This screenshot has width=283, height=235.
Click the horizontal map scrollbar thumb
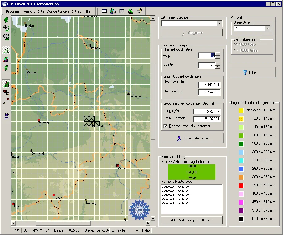click(63, 224)
